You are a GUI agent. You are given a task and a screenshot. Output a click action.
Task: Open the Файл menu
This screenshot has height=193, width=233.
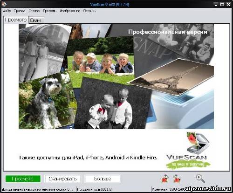[7, 11]
